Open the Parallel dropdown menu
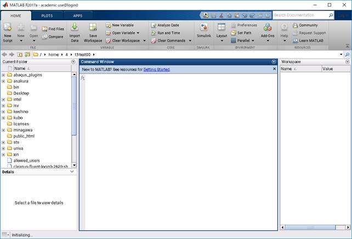Screen dimensions: 352x239 click(x=254, y=41)
